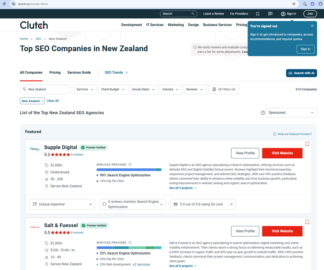Click the browser reload icon
324x270 pixels.
coord(4,4)
